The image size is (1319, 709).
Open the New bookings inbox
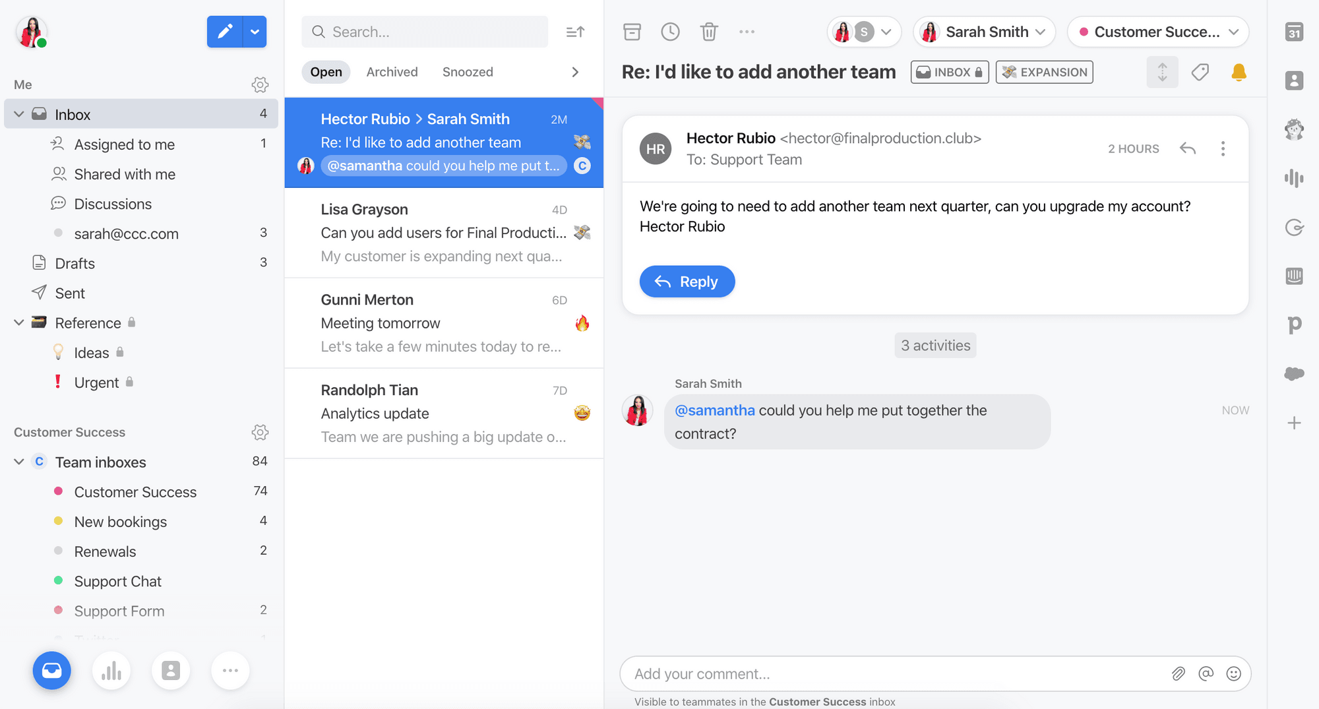[x=141, y=522]
